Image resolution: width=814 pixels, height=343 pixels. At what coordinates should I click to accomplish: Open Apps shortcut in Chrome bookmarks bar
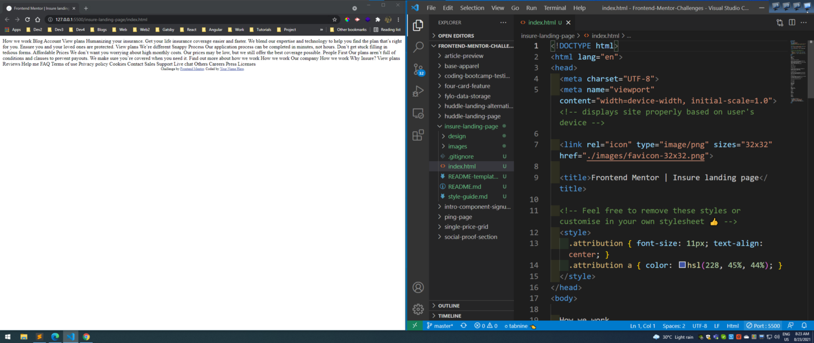tap(13, 30)
